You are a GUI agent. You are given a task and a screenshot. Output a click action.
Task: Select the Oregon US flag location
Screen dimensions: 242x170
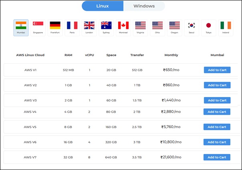174,28
